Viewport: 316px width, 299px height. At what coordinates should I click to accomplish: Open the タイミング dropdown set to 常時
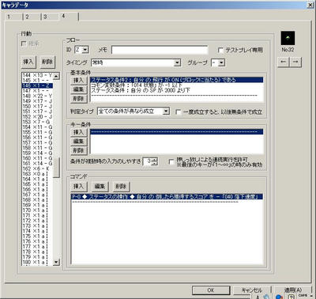178,62
